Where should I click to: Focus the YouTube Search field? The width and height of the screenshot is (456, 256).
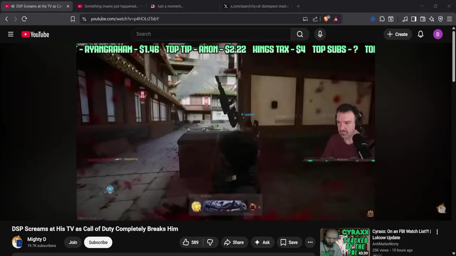coord(211,34)
